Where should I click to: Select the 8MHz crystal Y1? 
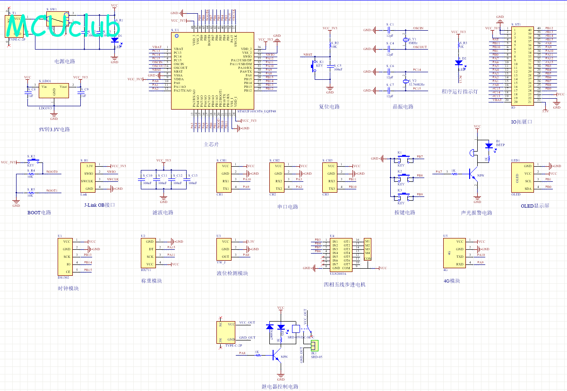click(405, 40)
